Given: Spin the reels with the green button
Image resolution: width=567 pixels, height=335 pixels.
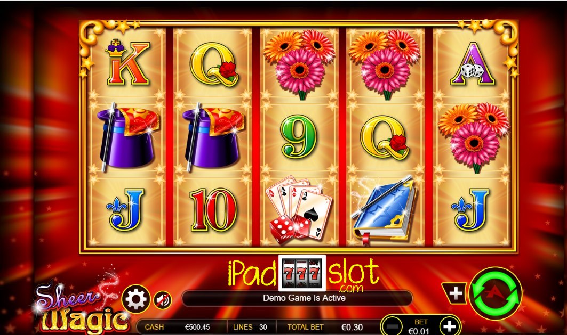Looking at the screenshot, I should click(x=496, y=293).
